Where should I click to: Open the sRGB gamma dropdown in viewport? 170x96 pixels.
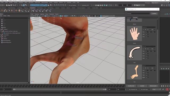[108, 16]
